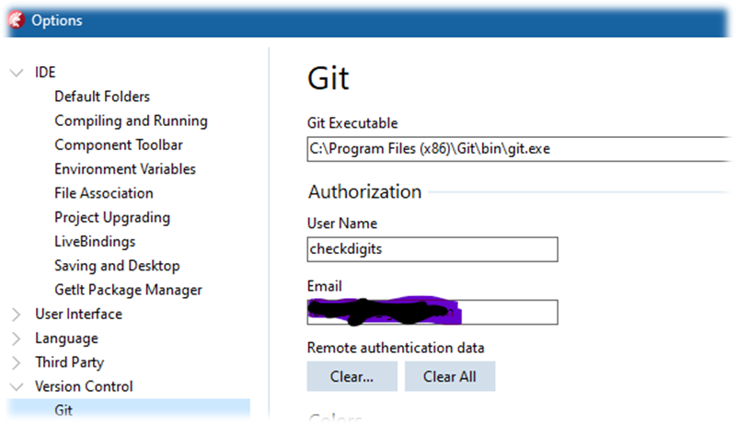
Task: Select LiveBindings options page
Action: click(x=95, y=242)
